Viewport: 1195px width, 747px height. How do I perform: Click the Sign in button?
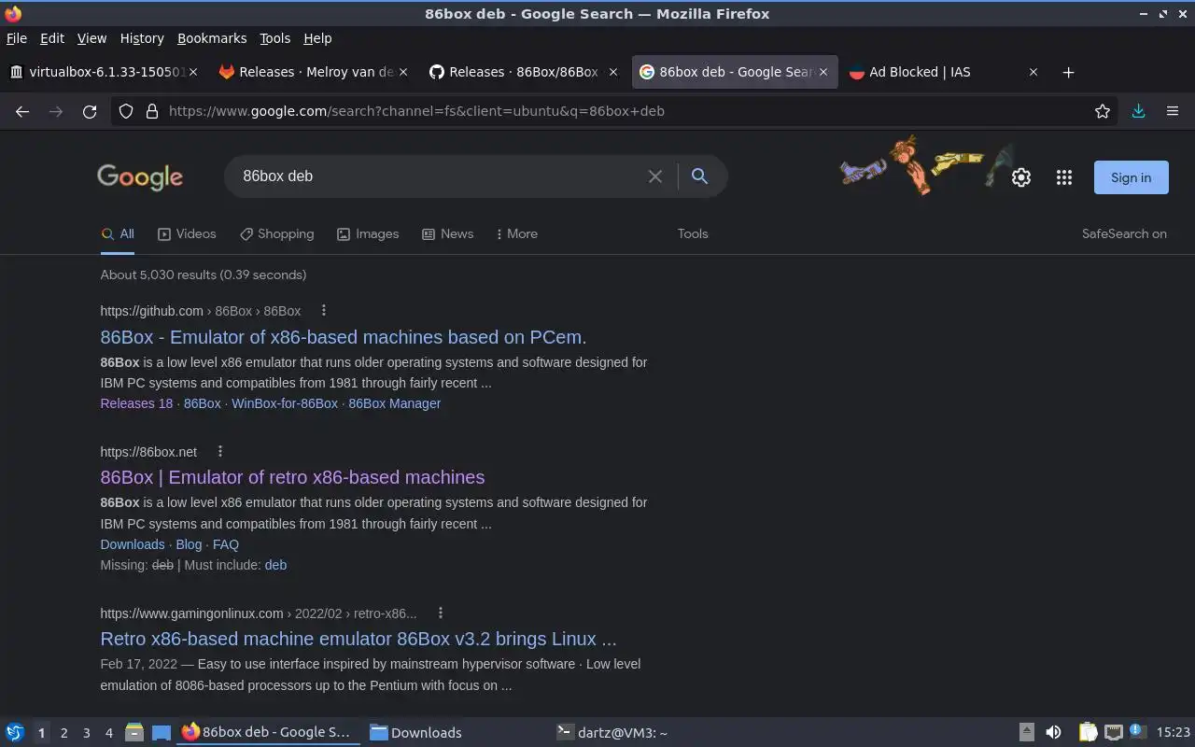click(x=1131, y=177)
